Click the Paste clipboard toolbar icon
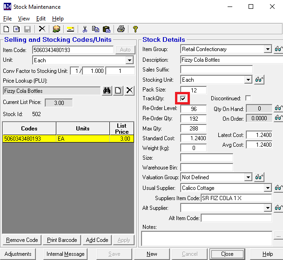Viewport: 283px width, 260px height. click(x=106, y=29)
